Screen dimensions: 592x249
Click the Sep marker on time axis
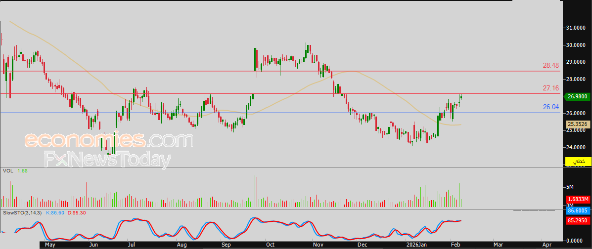coord(226,245)
